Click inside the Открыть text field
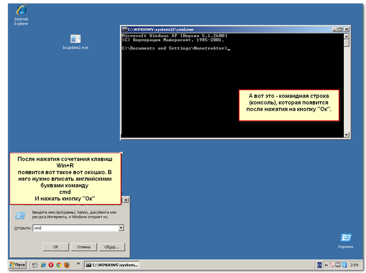366x273 pixels. coord(75,228)
